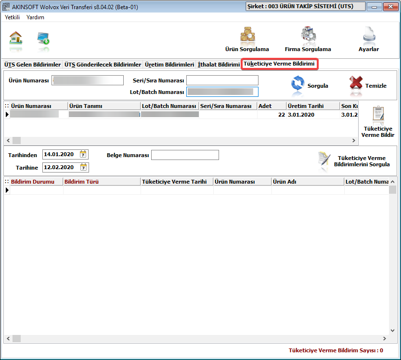
Task: Click the monitor download transfer icon
Action: coord(43,39)
